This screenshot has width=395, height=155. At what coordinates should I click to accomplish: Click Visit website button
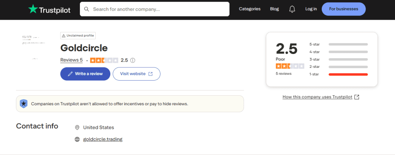137,74
